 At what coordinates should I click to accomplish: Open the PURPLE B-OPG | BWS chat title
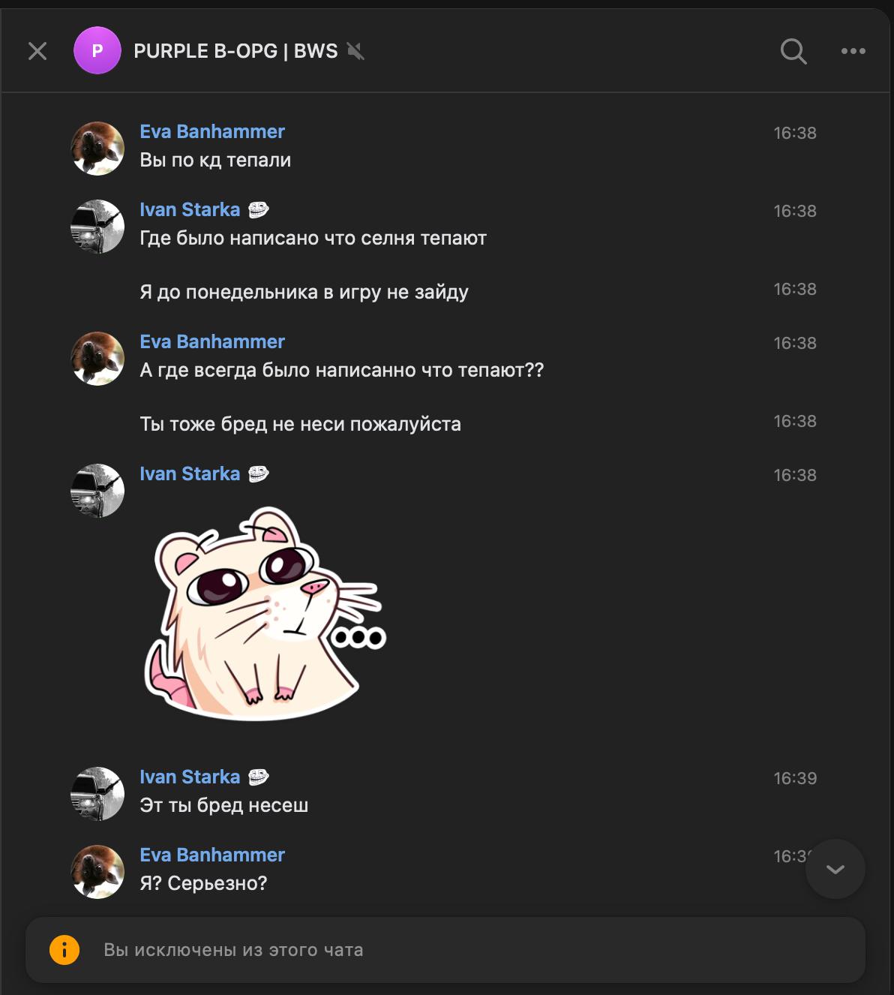click(235, 51)
